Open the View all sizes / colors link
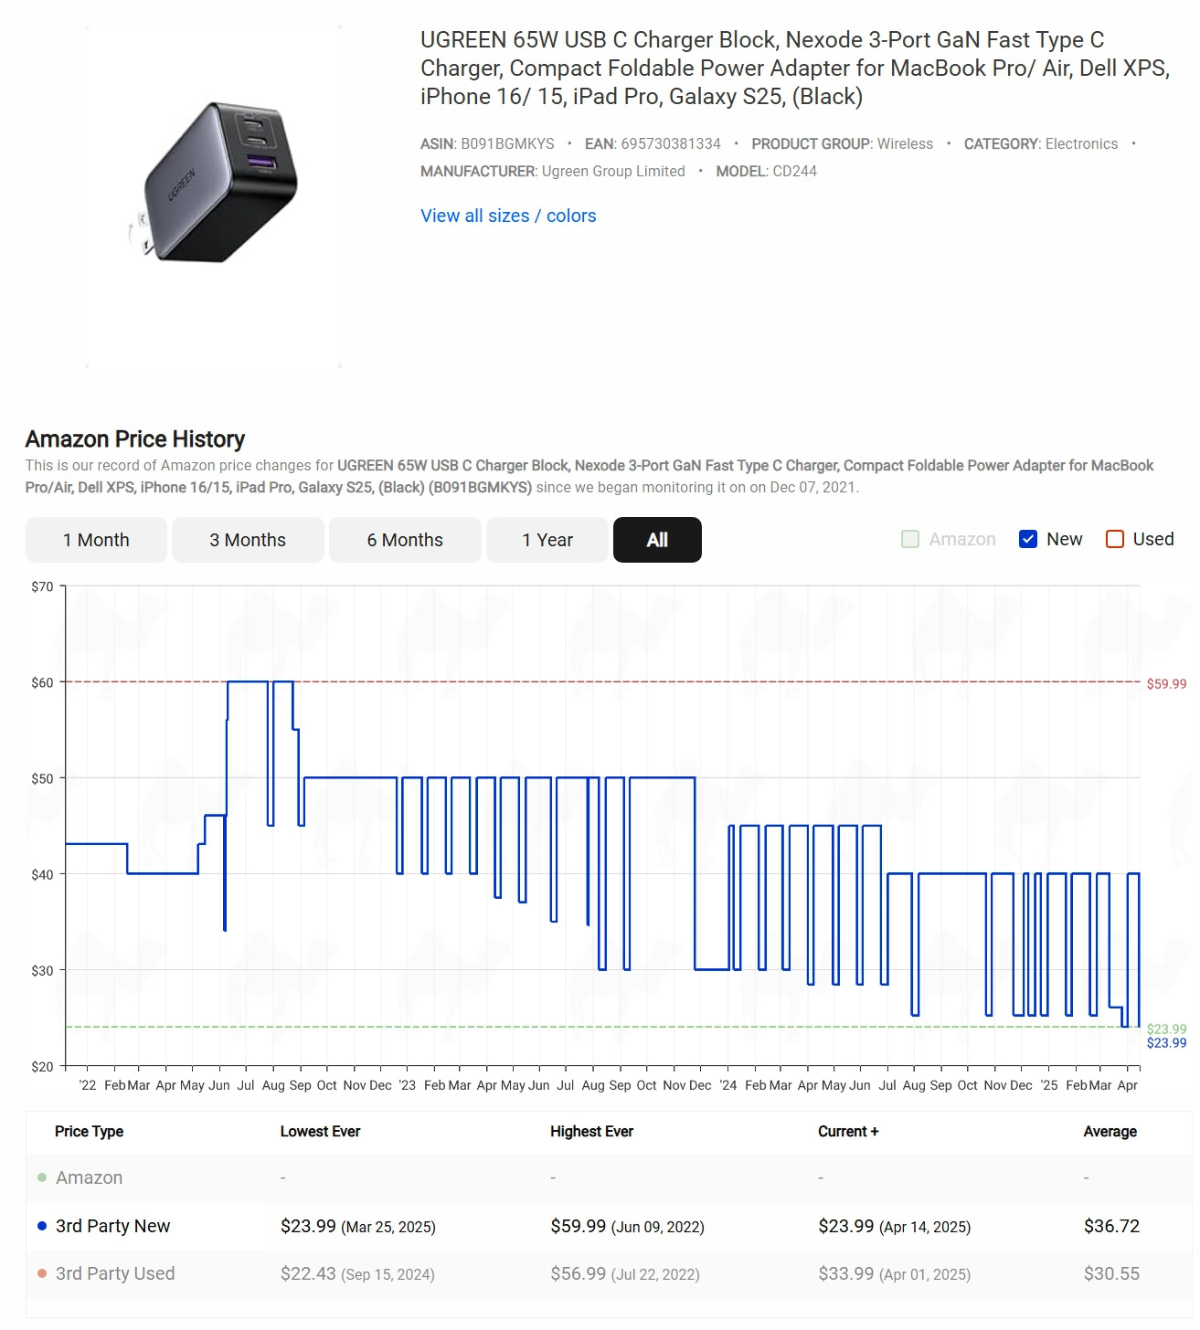 [x=508, y=216]
